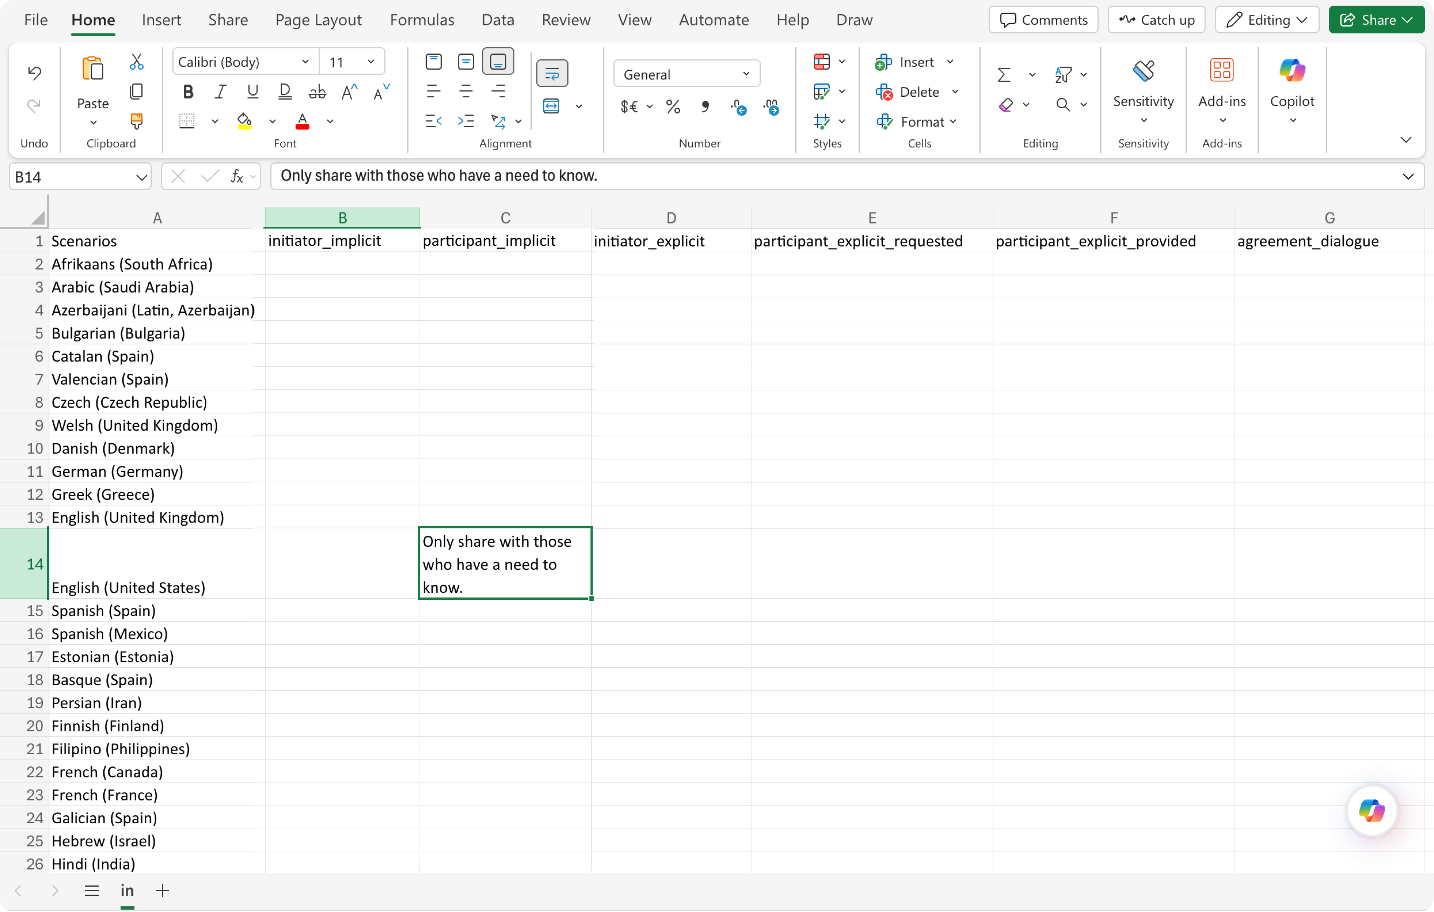Align text to the middle of the cell

466,61
